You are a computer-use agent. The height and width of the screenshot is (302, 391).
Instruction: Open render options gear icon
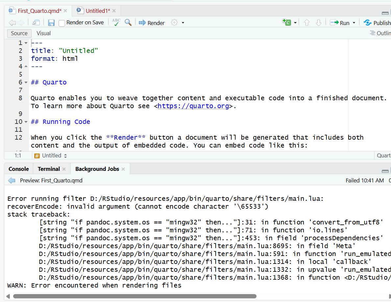[x=174, y=23]
